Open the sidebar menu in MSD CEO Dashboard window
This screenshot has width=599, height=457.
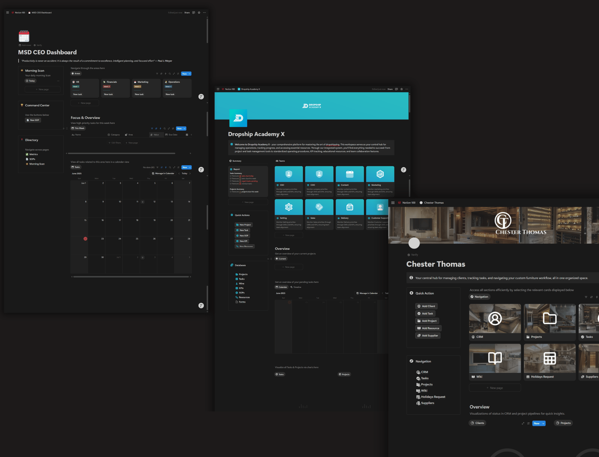pyautogui.click(x=7, y=13)
